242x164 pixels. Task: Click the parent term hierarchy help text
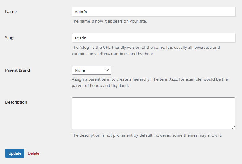click(150, 82)
